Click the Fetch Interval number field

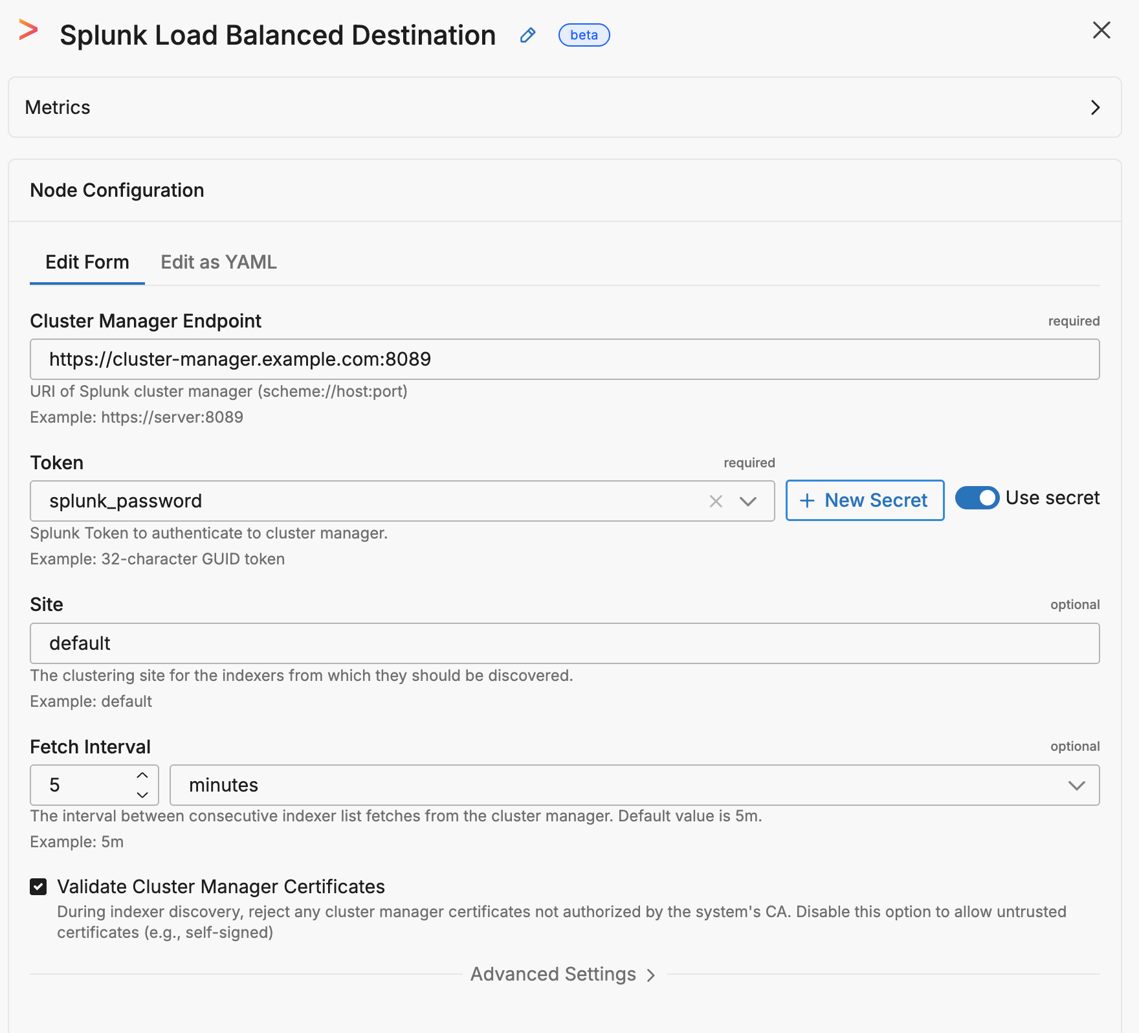point(84,785)
